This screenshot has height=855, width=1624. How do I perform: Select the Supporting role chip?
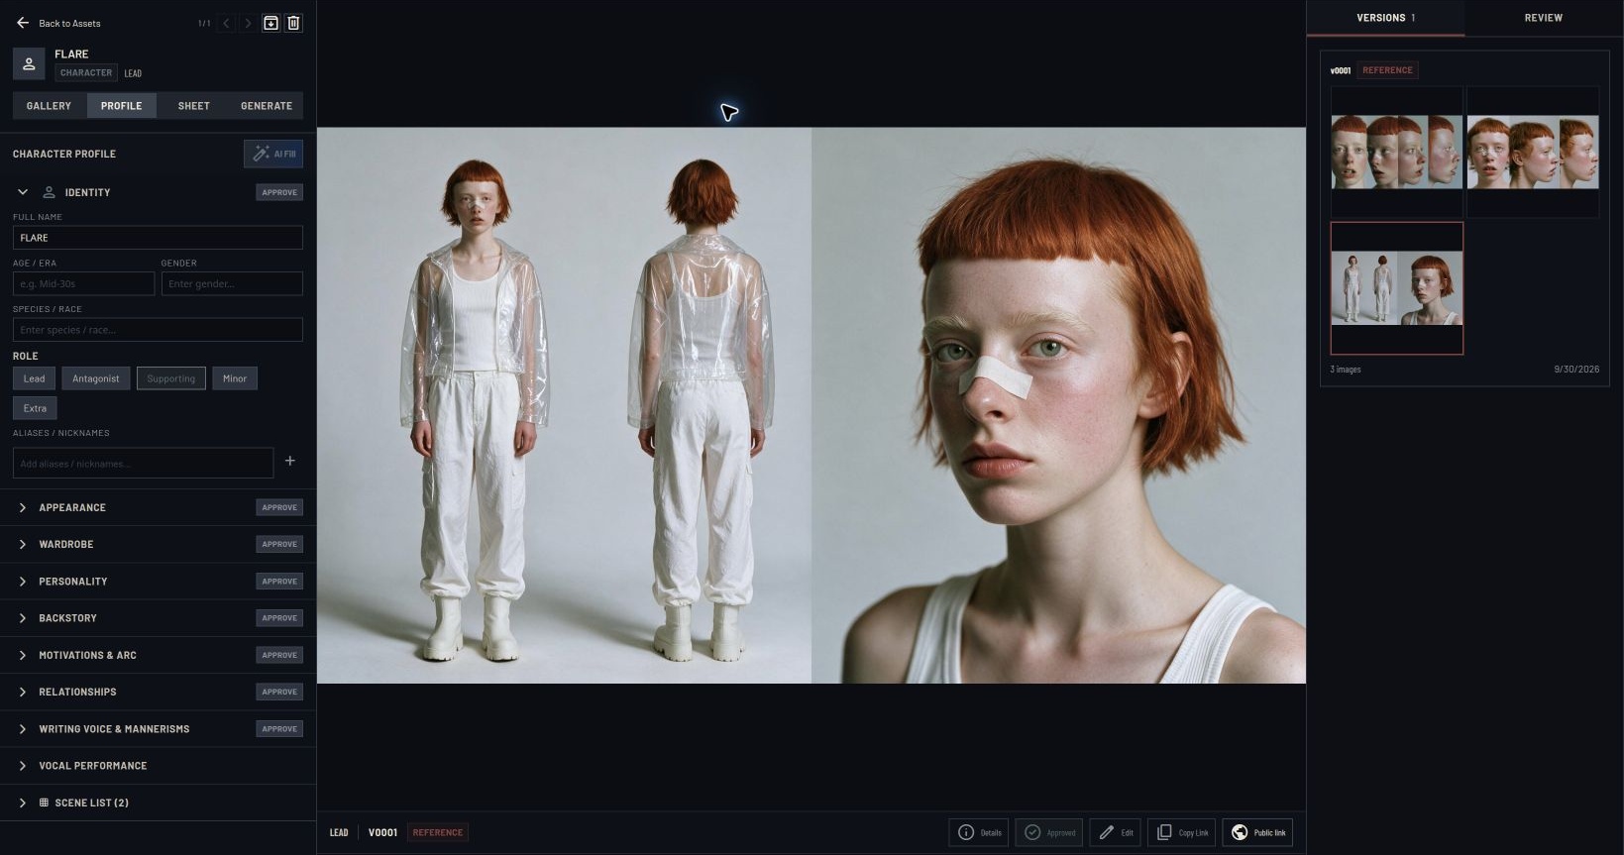click(171, 378)
